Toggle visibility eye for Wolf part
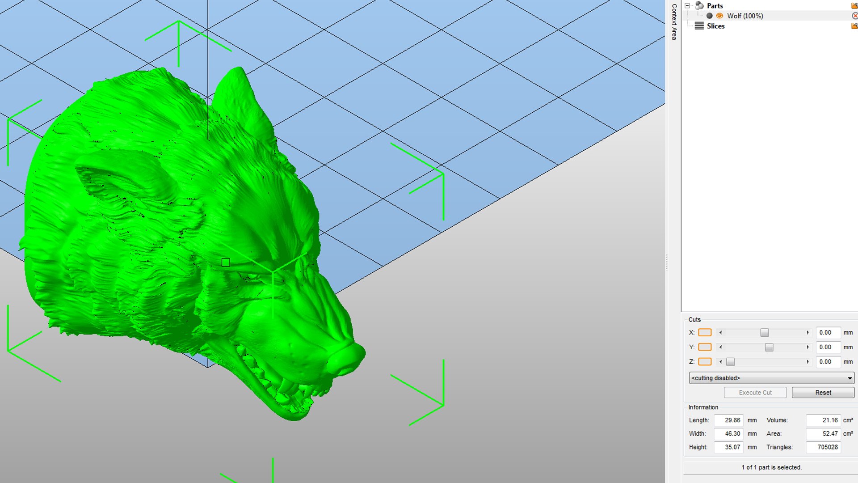The height and width of the screenshot is (483, 858). [x=719, y=16]
